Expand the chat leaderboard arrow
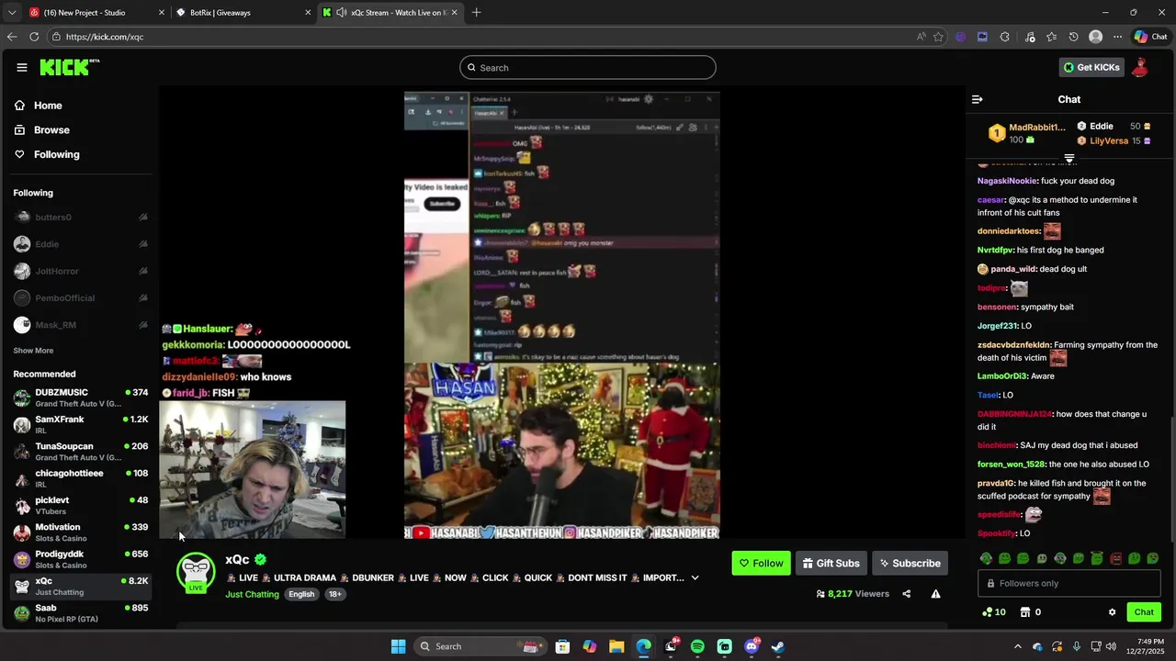 [1069, 159]
